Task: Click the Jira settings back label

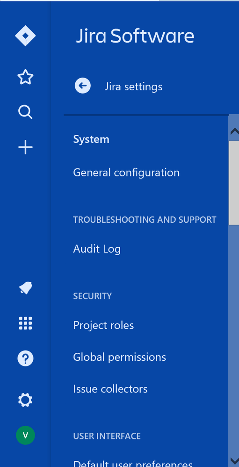Action: (133, 87)
